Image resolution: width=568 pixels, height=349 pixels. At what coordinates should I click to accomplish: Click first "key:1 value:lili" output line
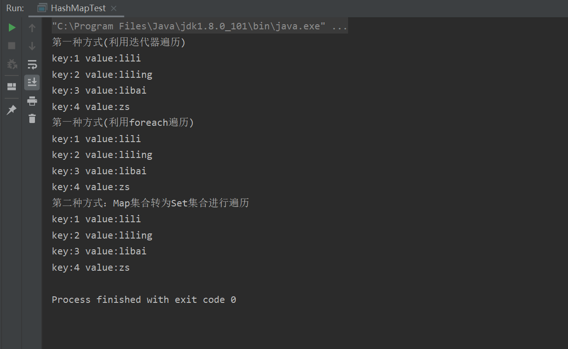96,58
